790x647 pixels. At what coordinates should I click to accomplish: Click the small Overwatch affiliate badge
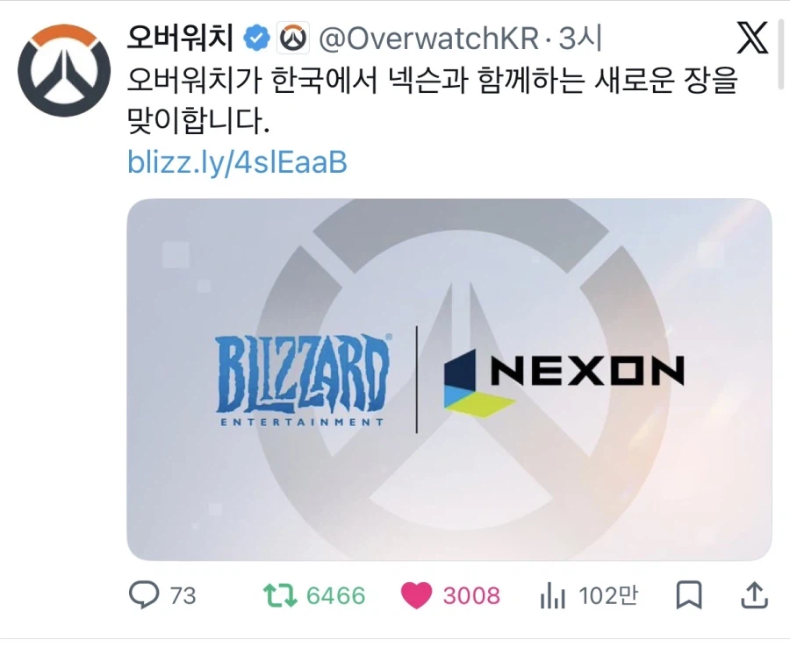click(293, 39)
